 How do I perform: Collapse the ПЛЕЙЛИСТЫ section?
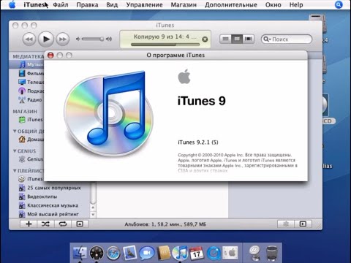(x=15, y=171)
